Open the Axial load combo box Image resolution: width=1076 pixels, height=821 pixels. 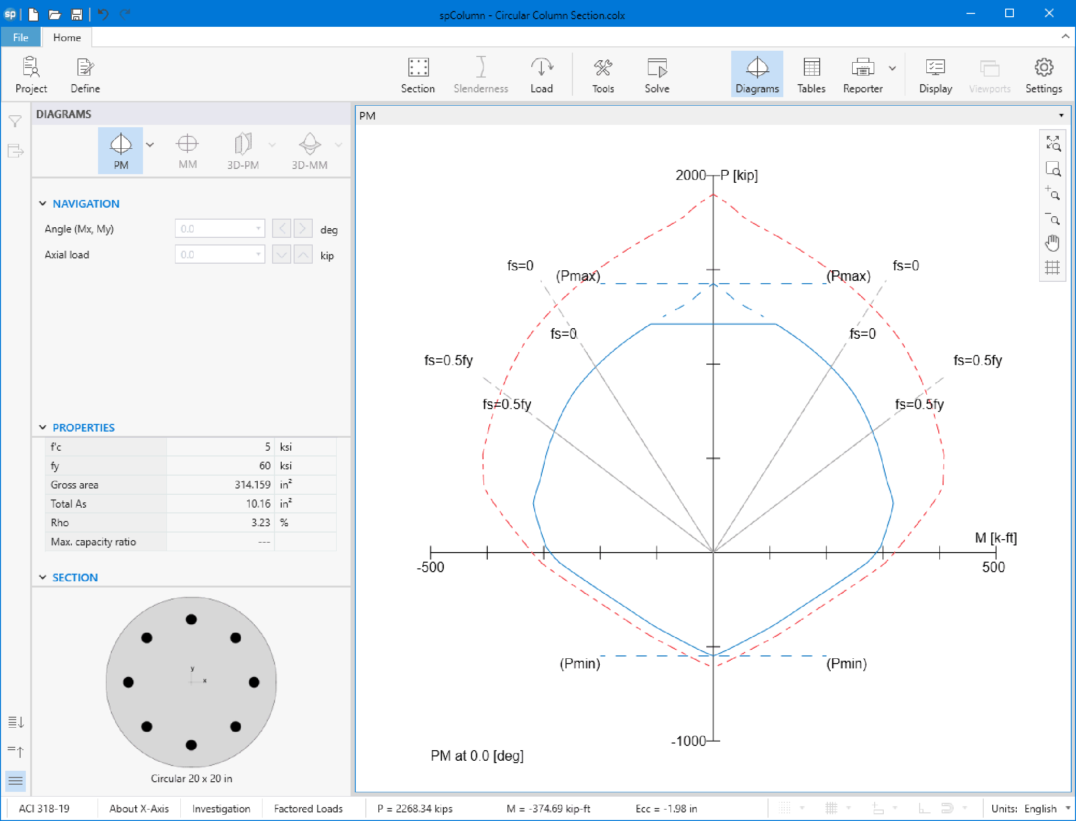pos(220,254)
